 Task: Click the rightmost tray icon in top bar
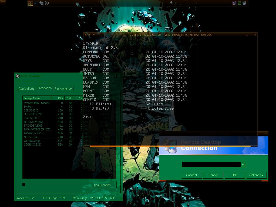[x=244, y=3]
